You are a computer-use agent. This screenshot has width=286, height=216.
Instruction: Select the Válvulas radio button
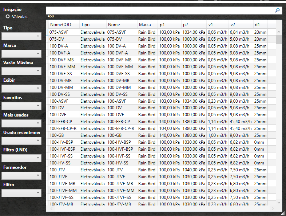pos(8,17)
